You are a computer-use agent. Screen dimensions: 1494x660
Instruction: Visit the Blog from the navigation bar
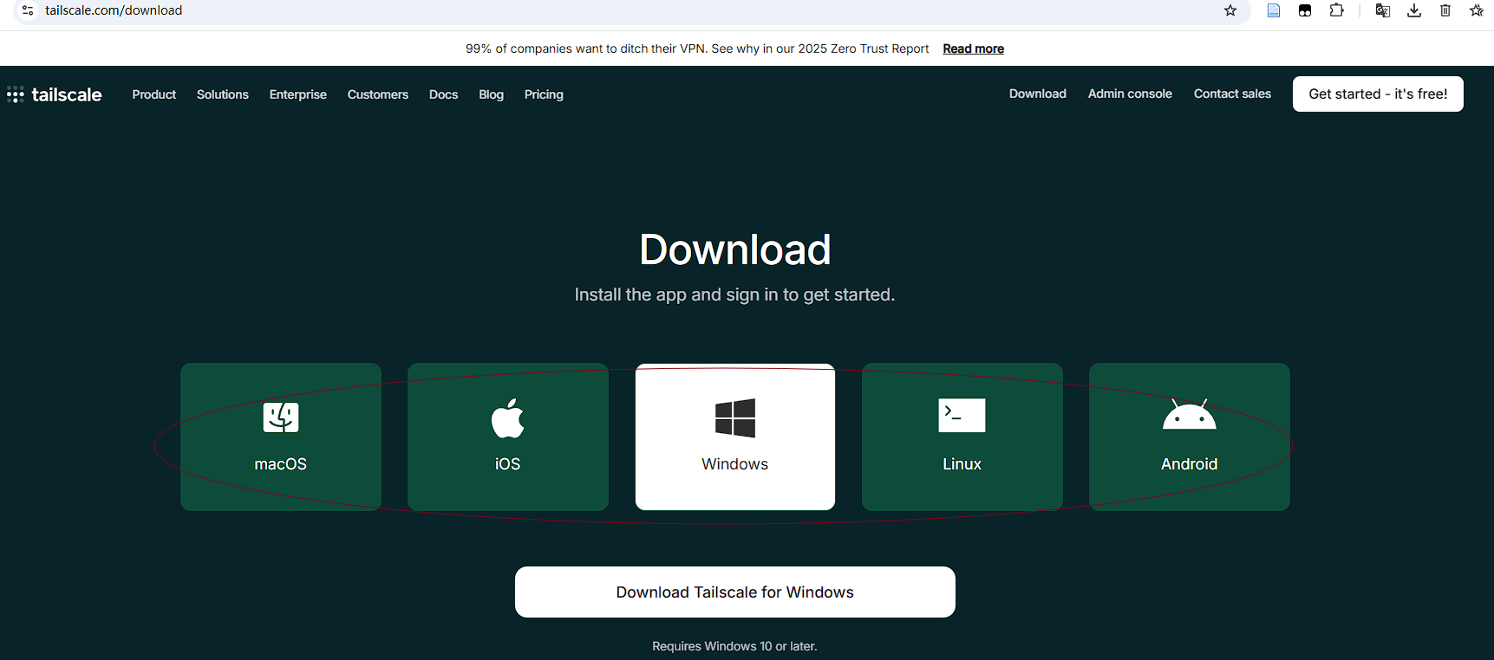pyautogui.click(x=491, y=94)
